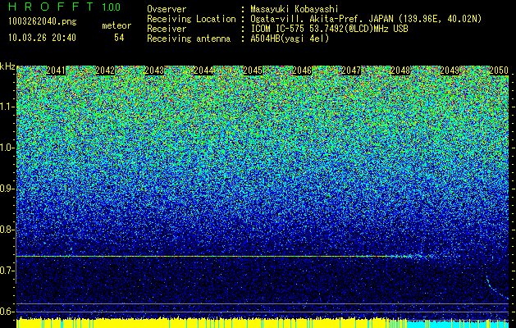Click the 0.7 kHz axis tick label
516x328 pixels.
pyautogui.click(x=7, y=271)
